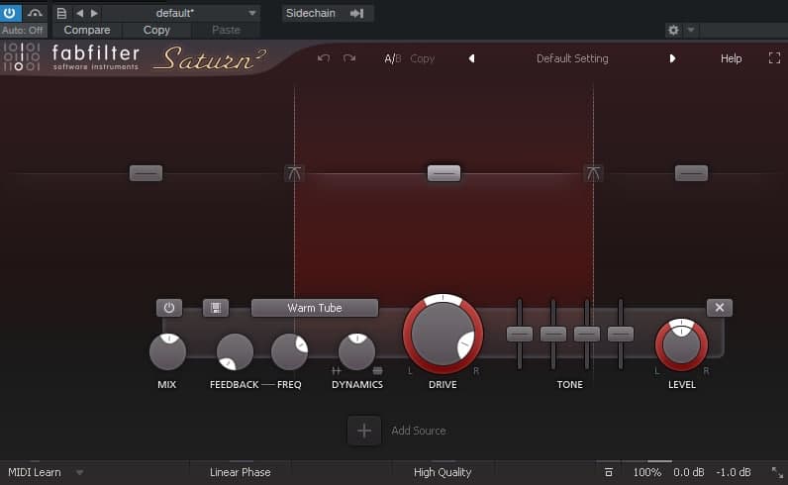Toggle the plugin power bypass button
The image size is (788, 485).
pyautogui.click(x=10, y=13)
